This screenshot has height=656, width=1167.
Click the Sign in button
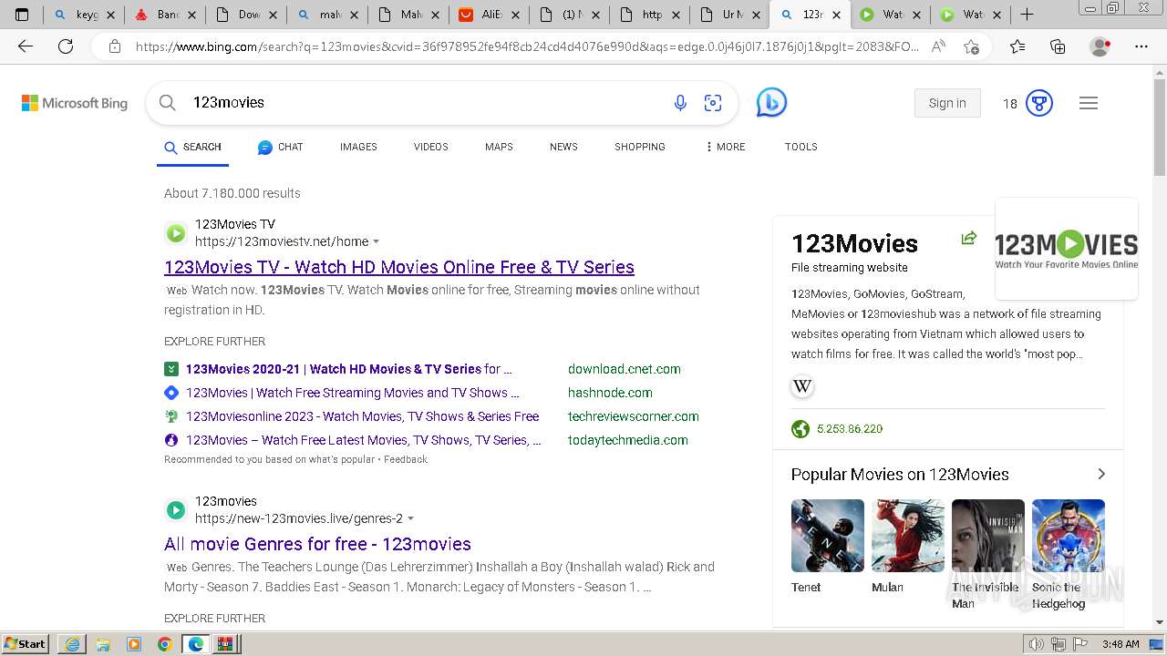coord(947,103)
